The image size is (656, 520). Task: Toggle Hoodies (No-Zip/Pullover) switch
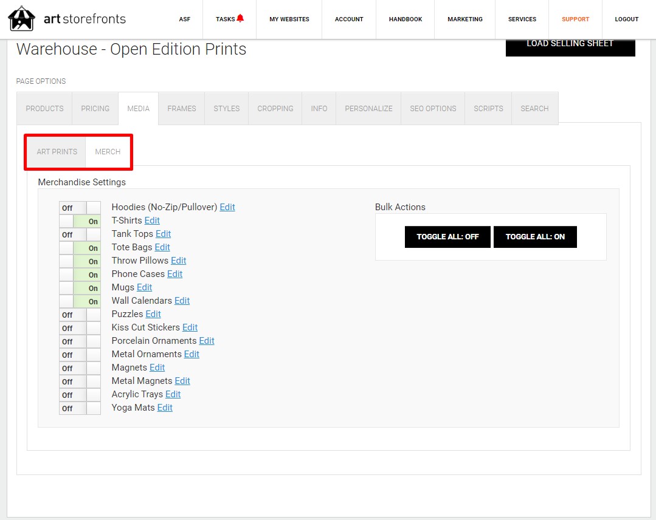point(80,208)
